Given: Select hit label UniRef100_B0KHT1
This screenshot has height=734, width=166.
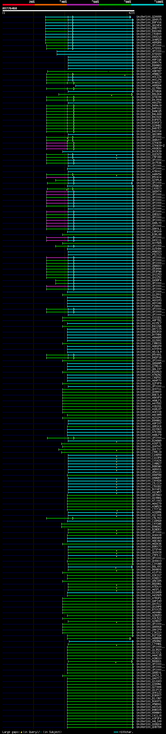Looking at the screenshot, I should point(149,701).
